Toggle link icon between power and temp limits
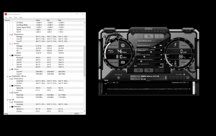The image size is (216, 136). 136,50
